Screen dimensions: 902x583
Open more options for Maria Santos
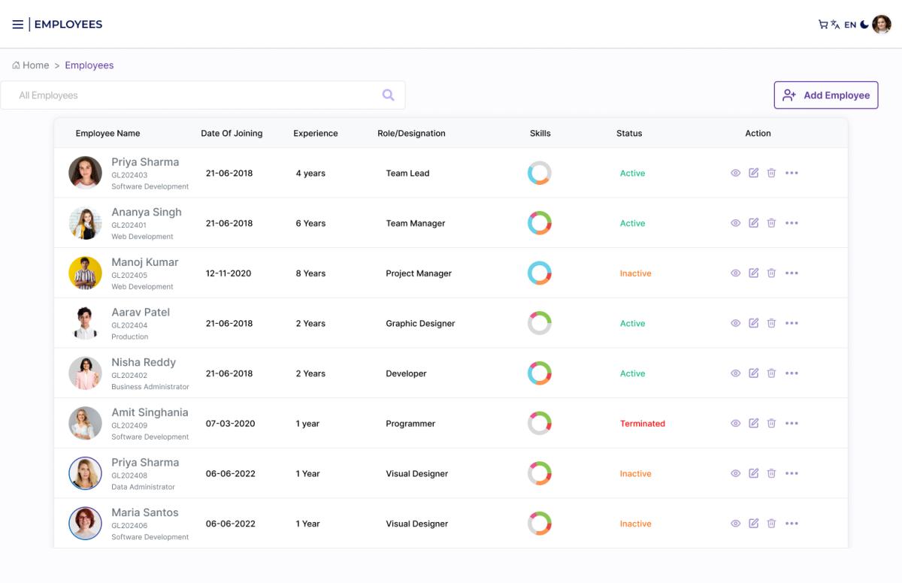[x=792, y=524]
